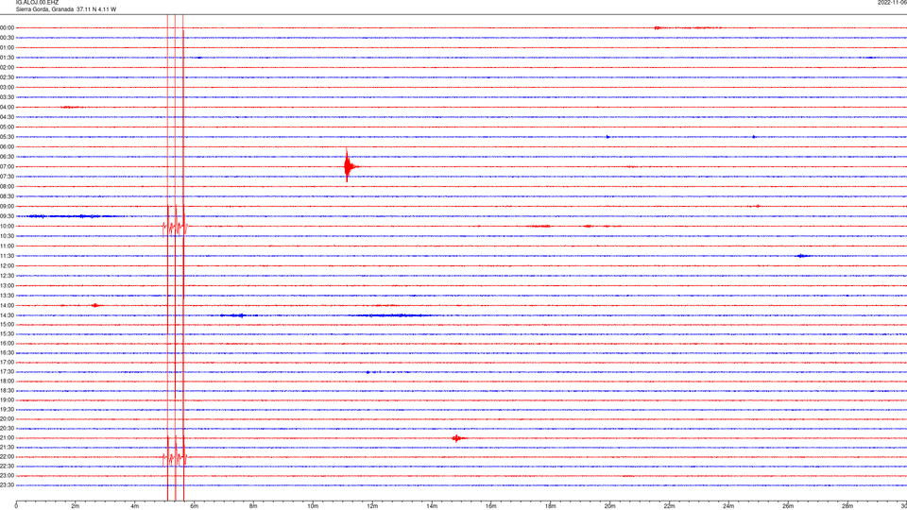This screenshot has width=907, height=510.
Task: Click the 10:00 time label
Action: pyautogui.click(x=8, y=226)
